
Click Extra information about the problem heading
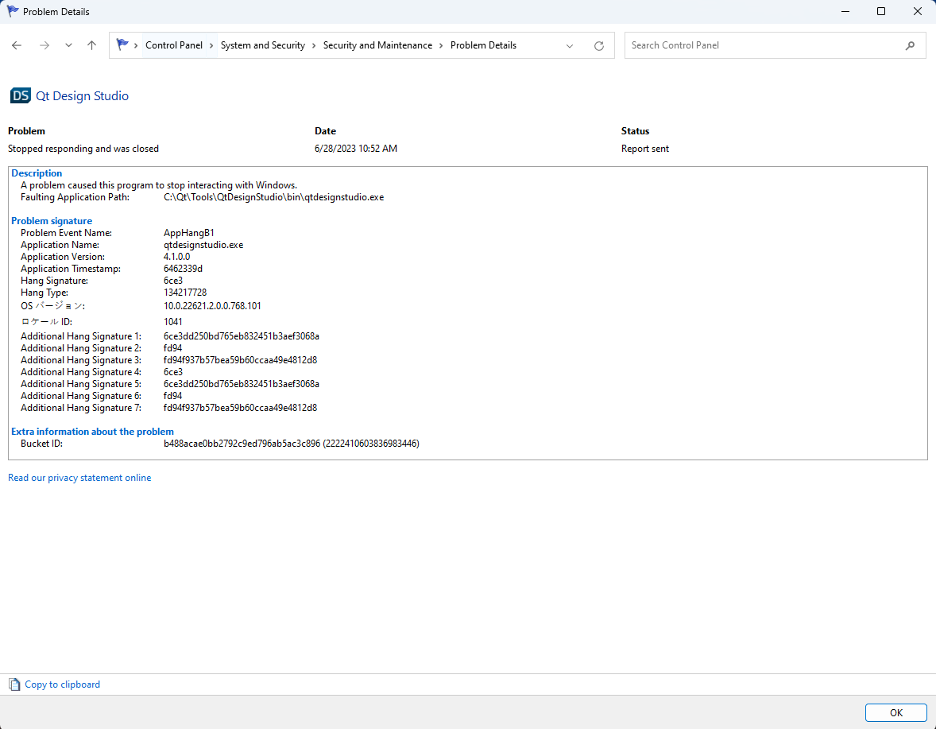click(x=92, y=432)
